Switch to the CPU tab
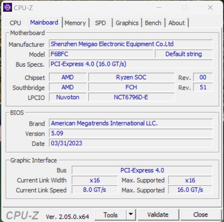Viewport: 224px width, 222px height. click(15, 23)
